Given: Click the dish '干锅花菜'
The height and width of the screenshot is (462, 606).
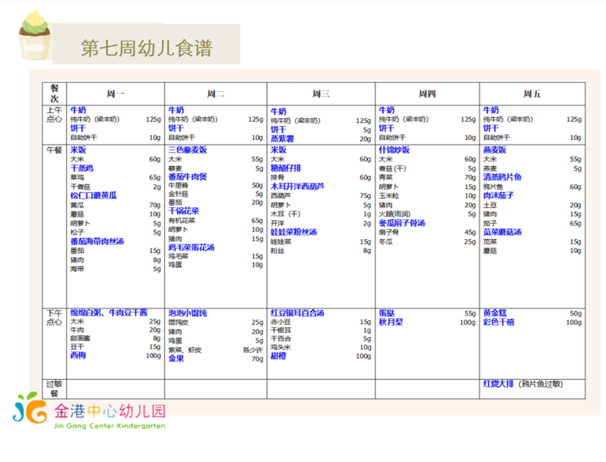Looking at the screenshot, I should tap(184, 211).
